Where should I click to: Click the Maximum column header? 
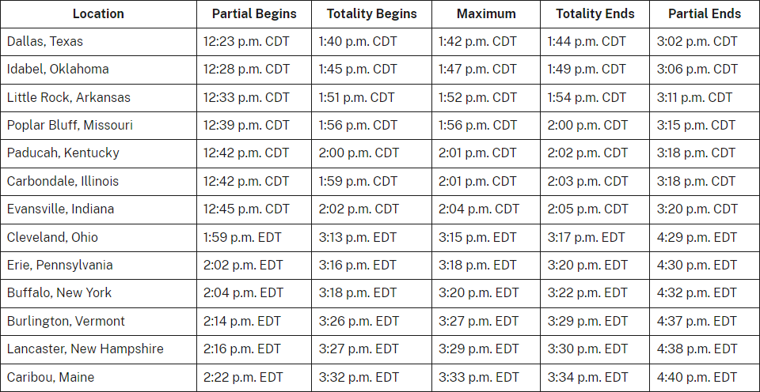(x=486, y=14)
